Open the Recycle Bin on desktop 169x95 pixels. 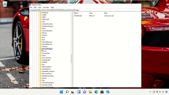[x=5, y=5]
